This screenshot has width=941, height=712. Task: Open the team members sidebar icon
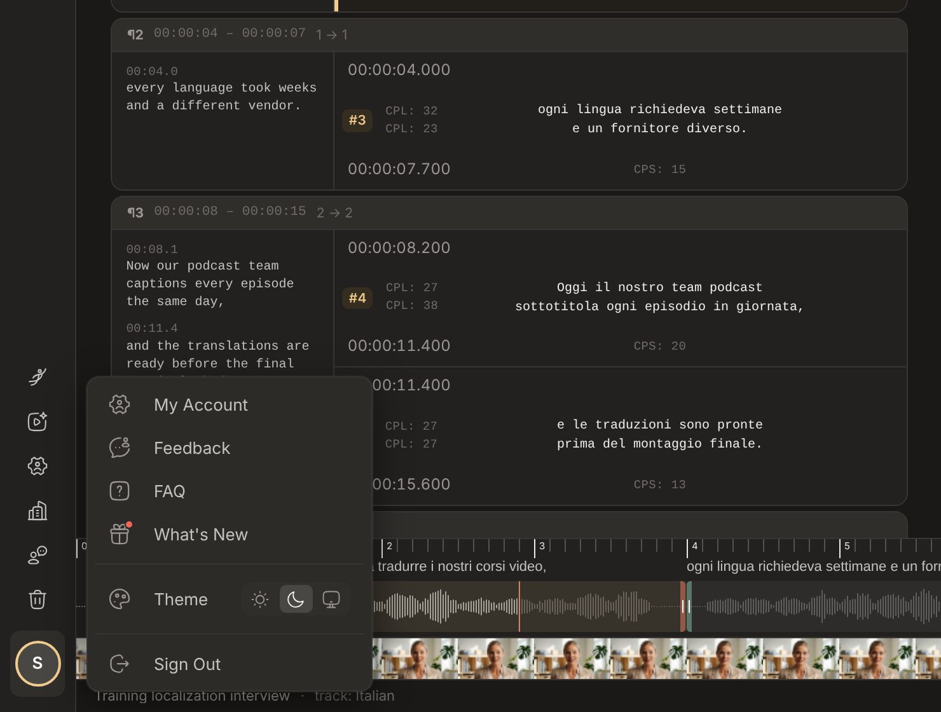pyautogui.click(x=38, y=555)
